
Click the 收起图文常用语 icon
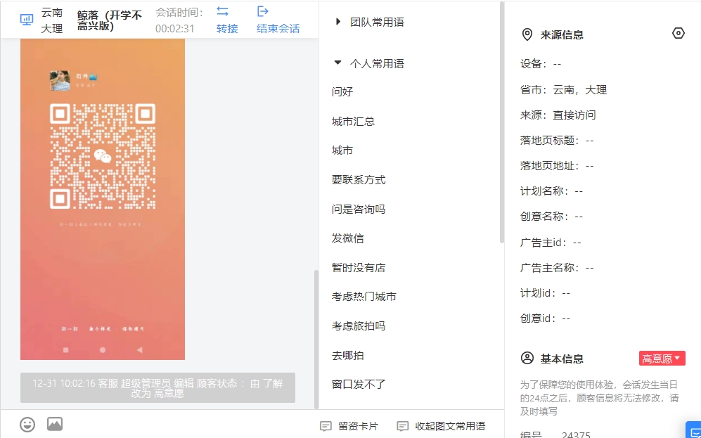click(403, 426)
